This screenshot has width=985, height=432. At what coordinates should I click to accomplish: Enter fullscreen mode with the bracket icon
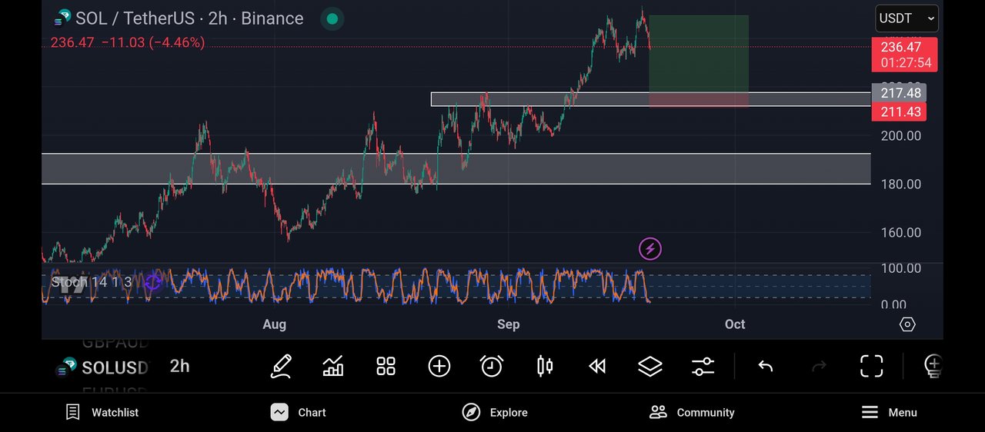871,366
